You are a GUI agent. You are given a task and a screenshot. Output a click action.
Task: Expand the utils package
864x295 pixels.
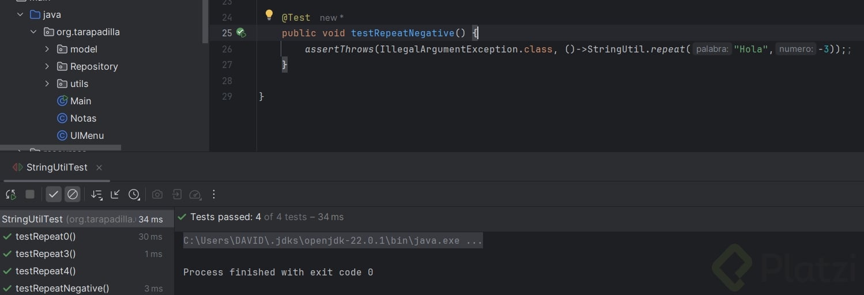pyautogui.click(x=47, y=84)
